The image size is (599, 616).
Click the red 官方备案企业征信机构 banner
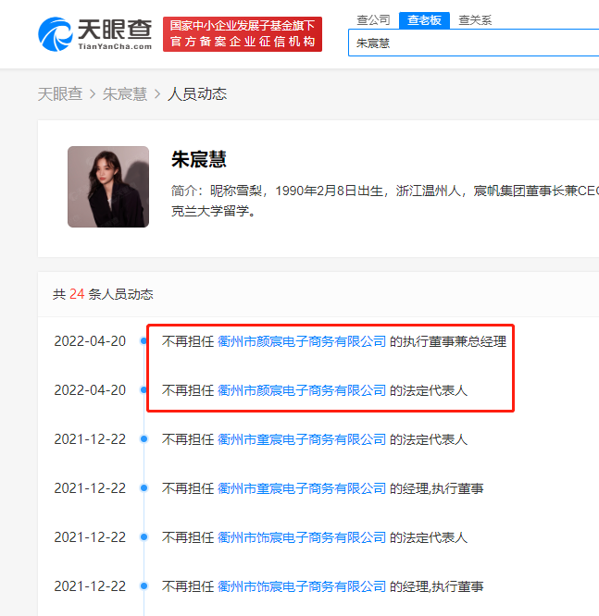tap(243, 34)
